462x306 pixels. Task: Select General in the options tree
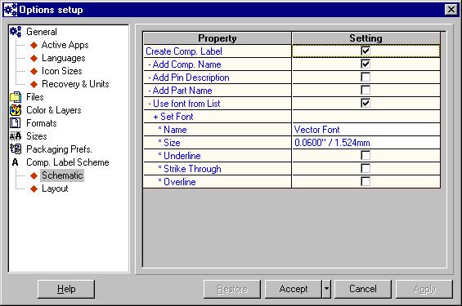click(42, 32)
